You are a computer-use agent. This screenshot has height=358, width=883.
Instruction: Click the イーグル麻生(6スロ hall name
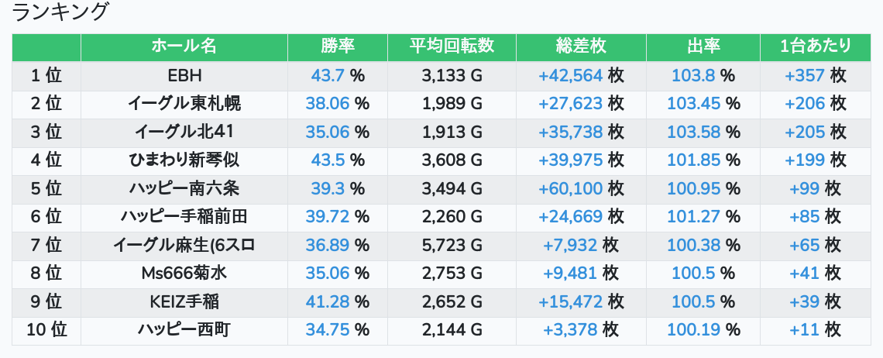pos(184,246)
